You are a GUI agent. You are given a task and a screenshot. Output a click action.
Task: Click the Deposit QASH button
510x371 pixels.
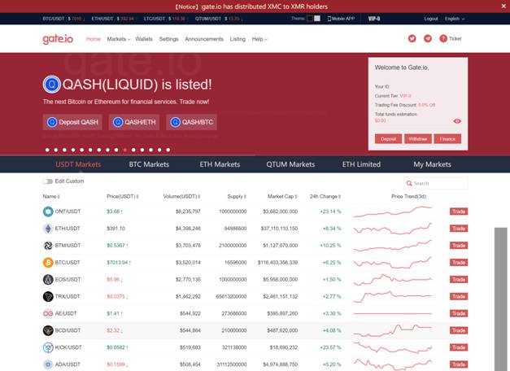click(x=72, y=122)
